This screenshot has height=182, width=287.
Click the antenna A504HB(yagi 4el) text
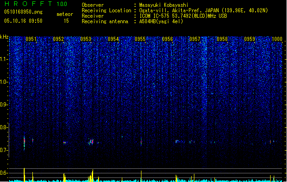[x=161, y=21]
